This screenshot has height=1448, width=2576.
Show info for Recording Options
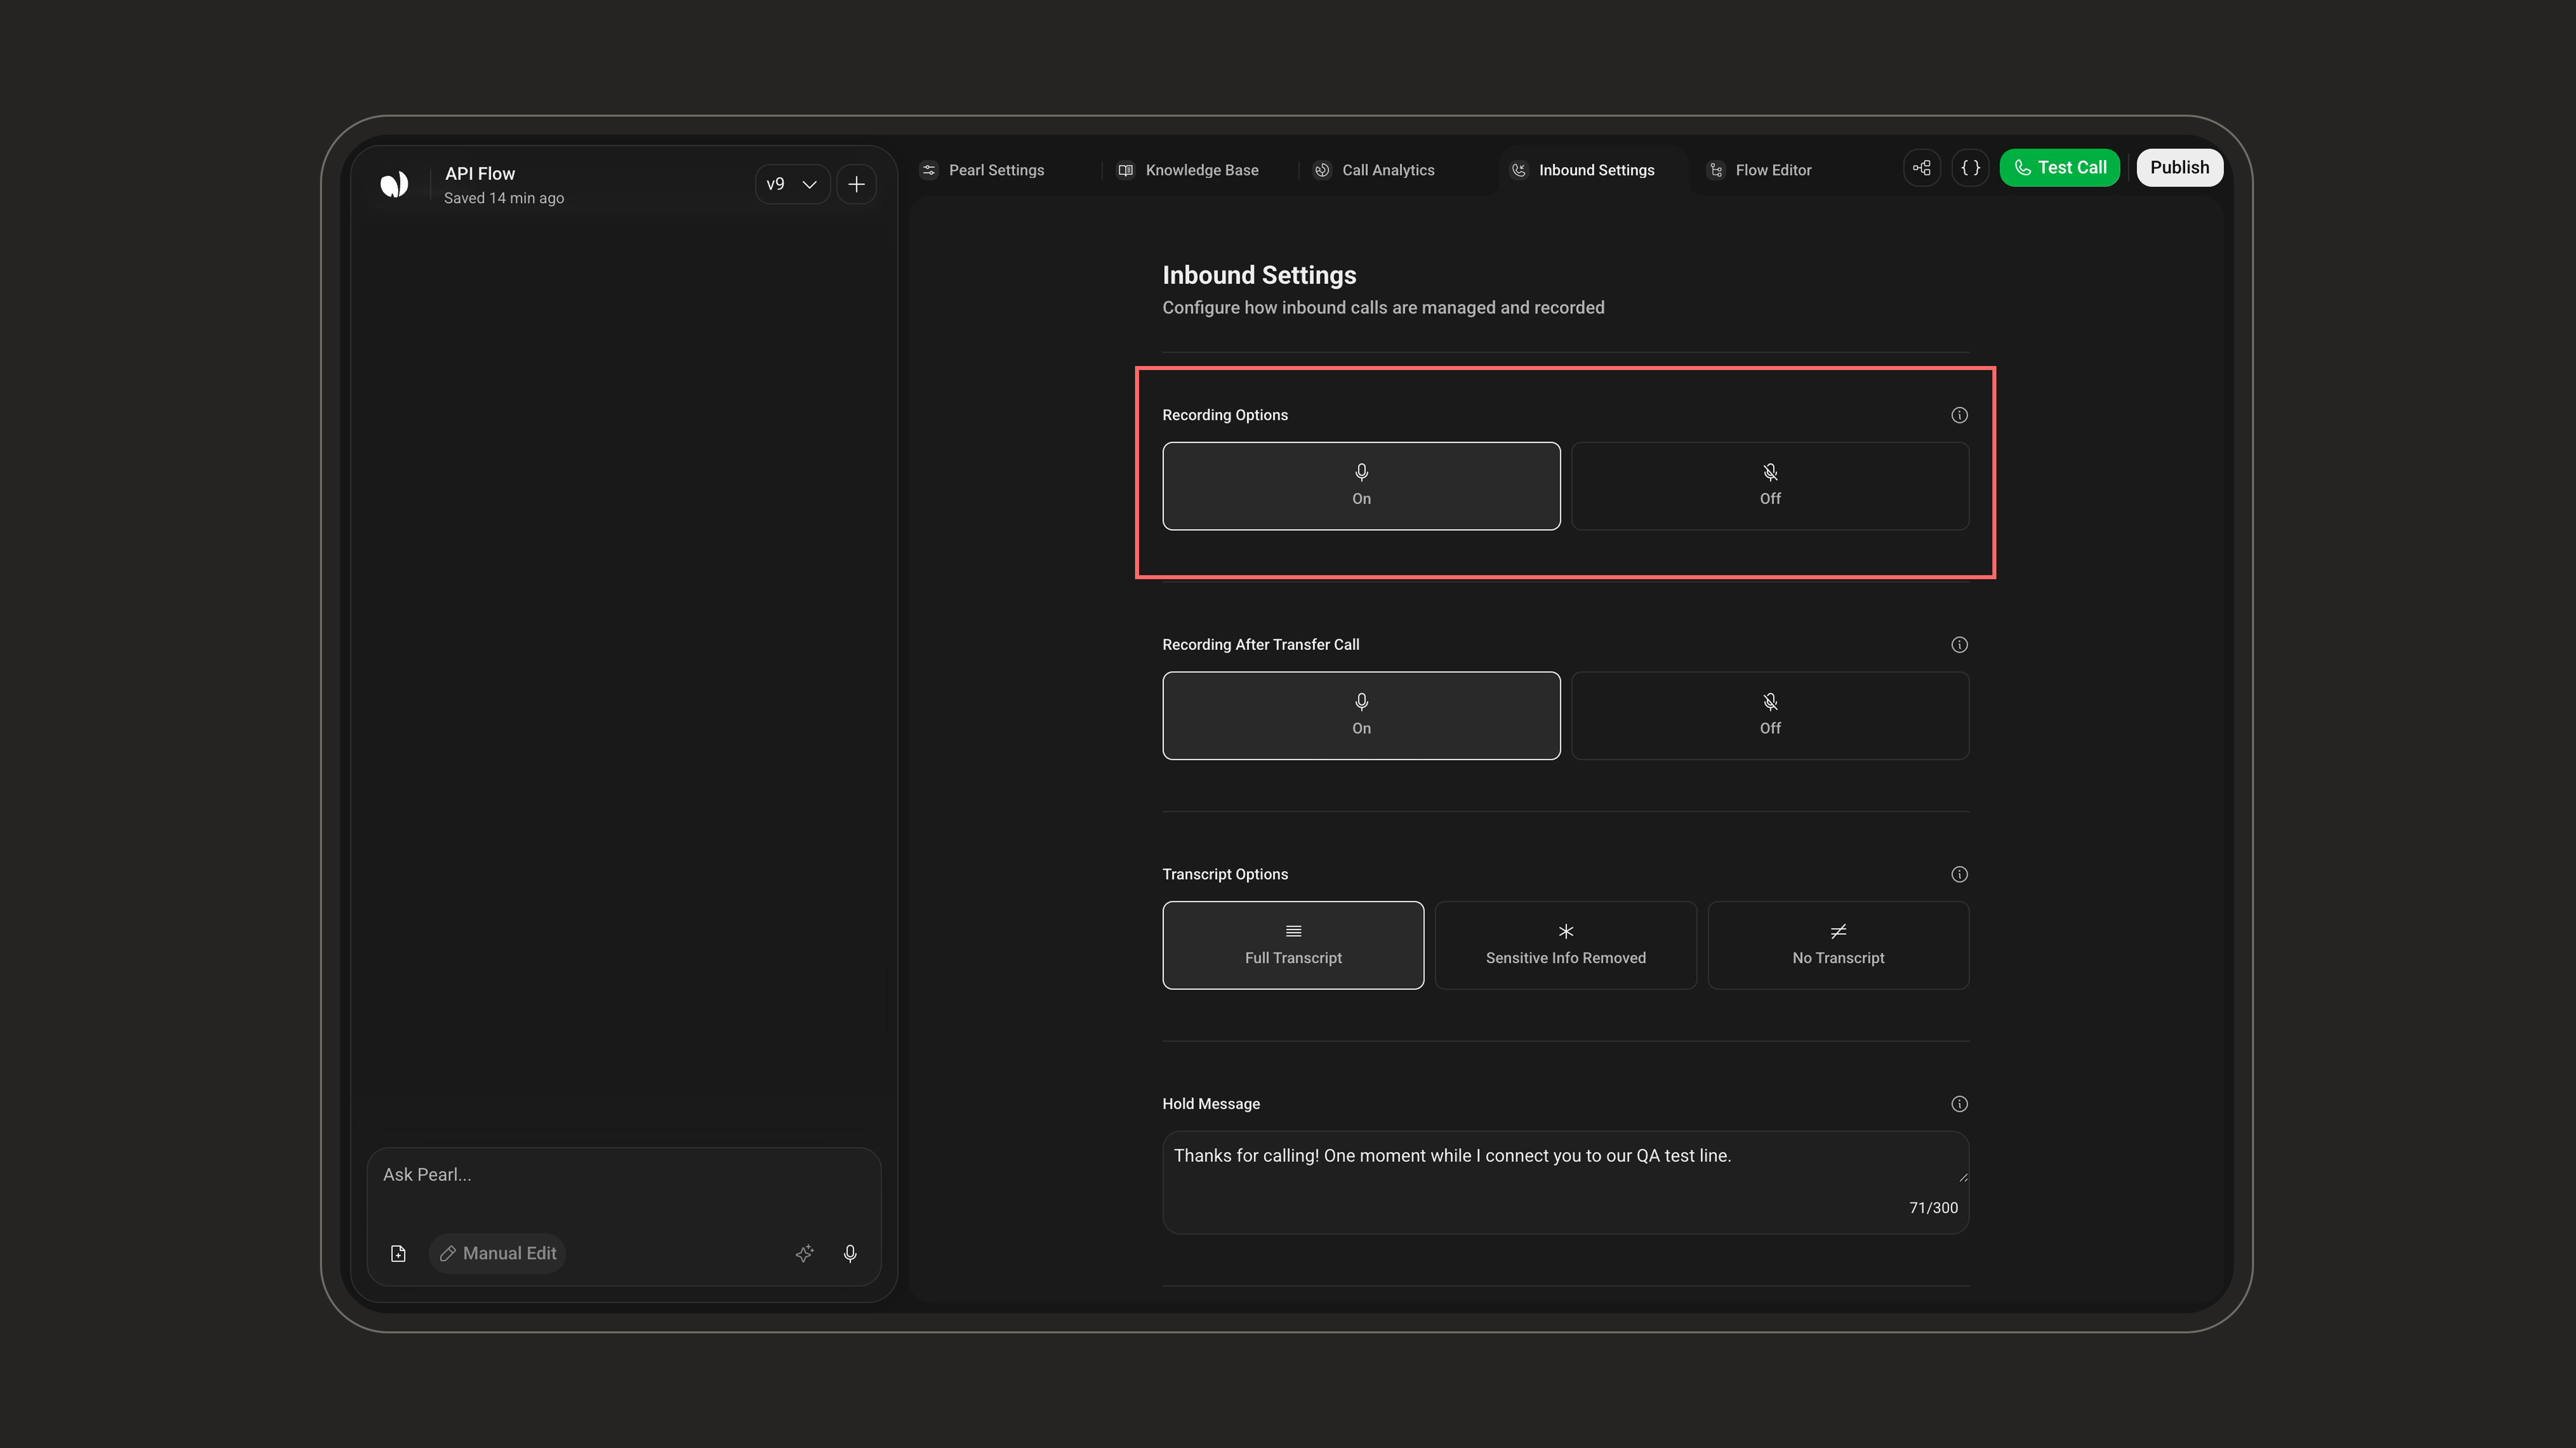point(1959,415)
